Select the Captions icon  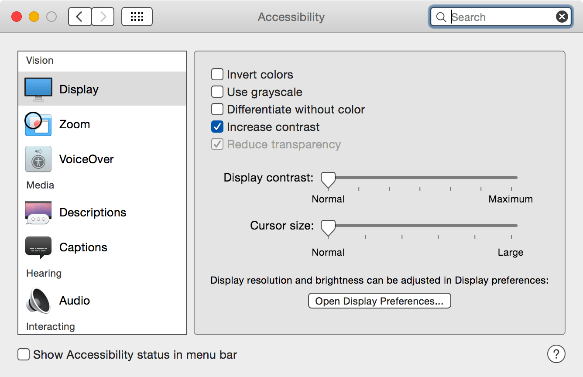38,247
